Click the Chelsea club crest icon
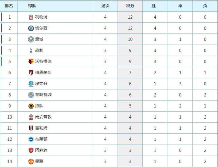Viewport: 218px width, 167px height. click(31, 28)
